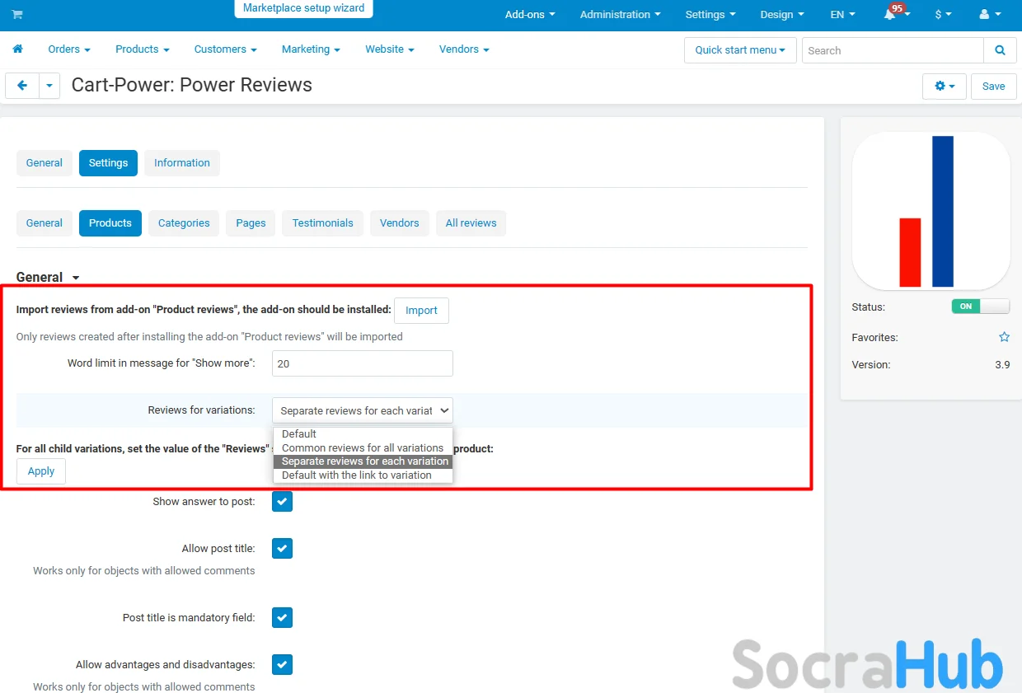The image size is (1022, 693).
Task: Switch to the Pages sub-tab
Action: click(x=251, y=223)
